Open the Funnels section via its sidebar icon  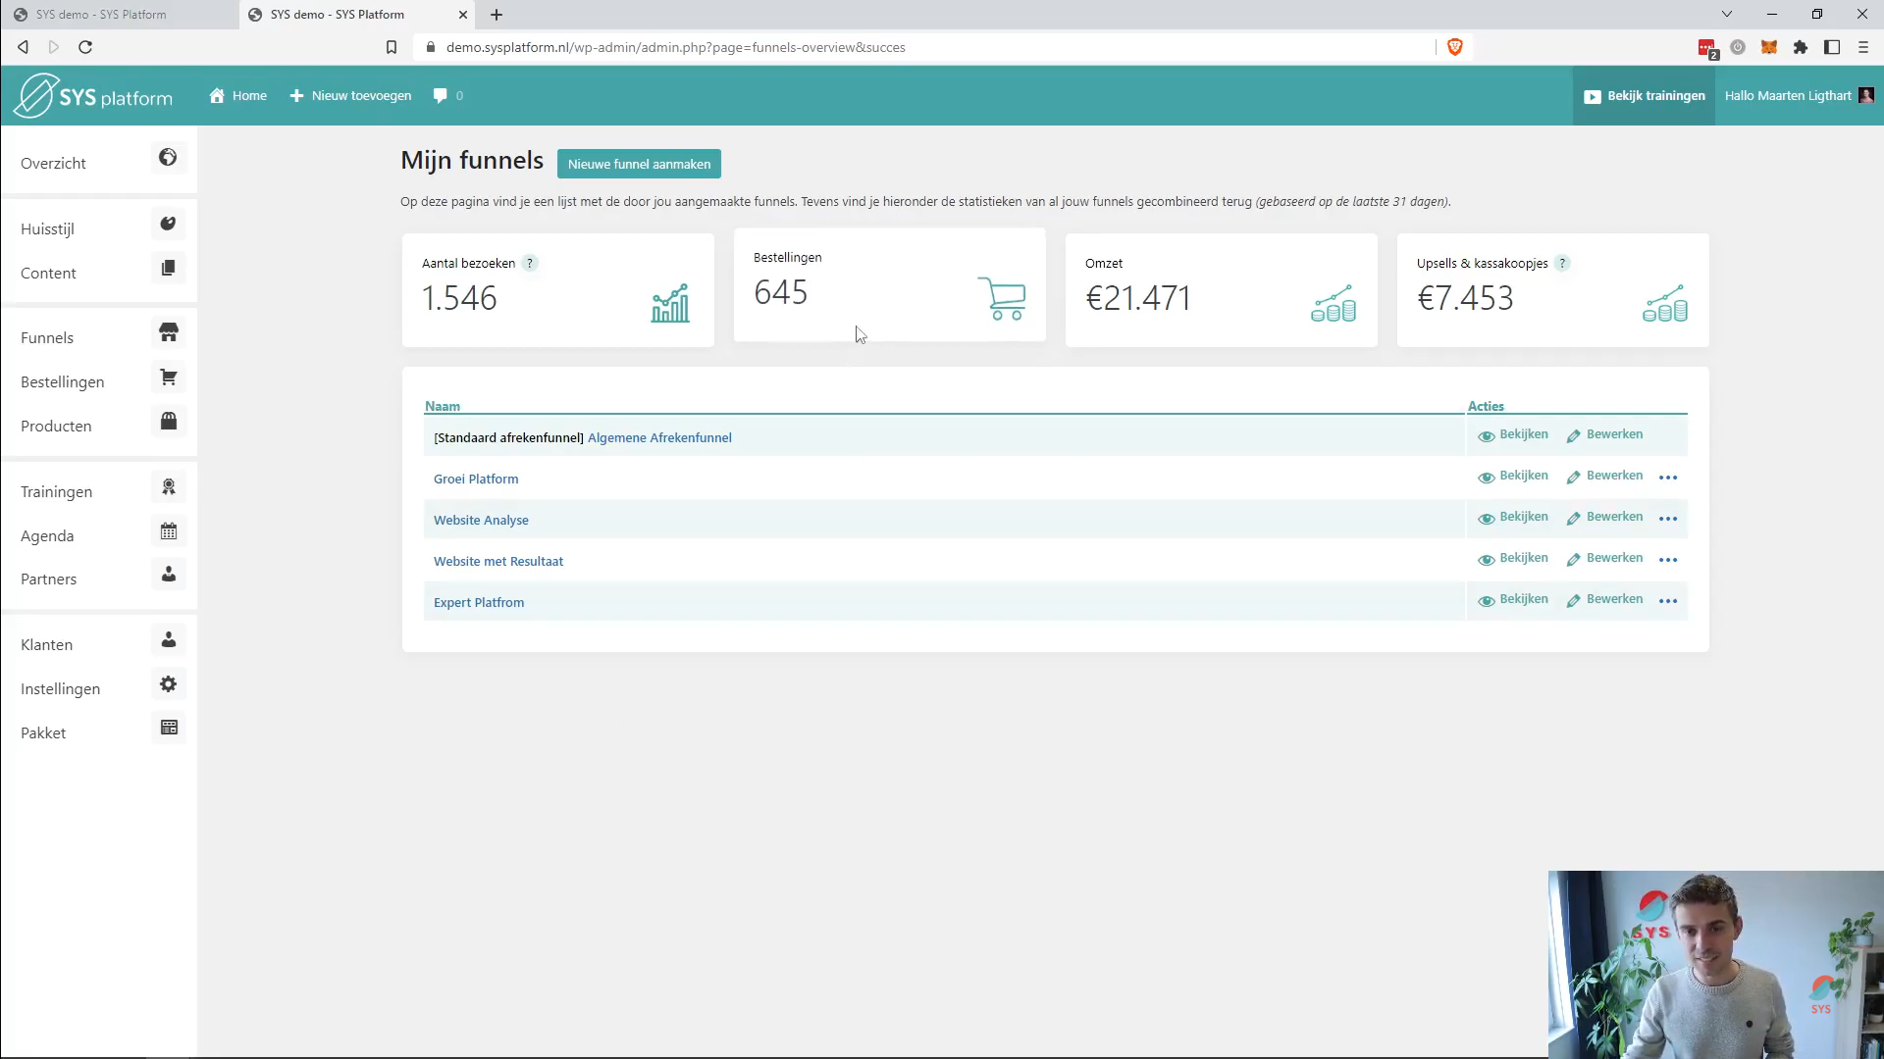(169, 332)
